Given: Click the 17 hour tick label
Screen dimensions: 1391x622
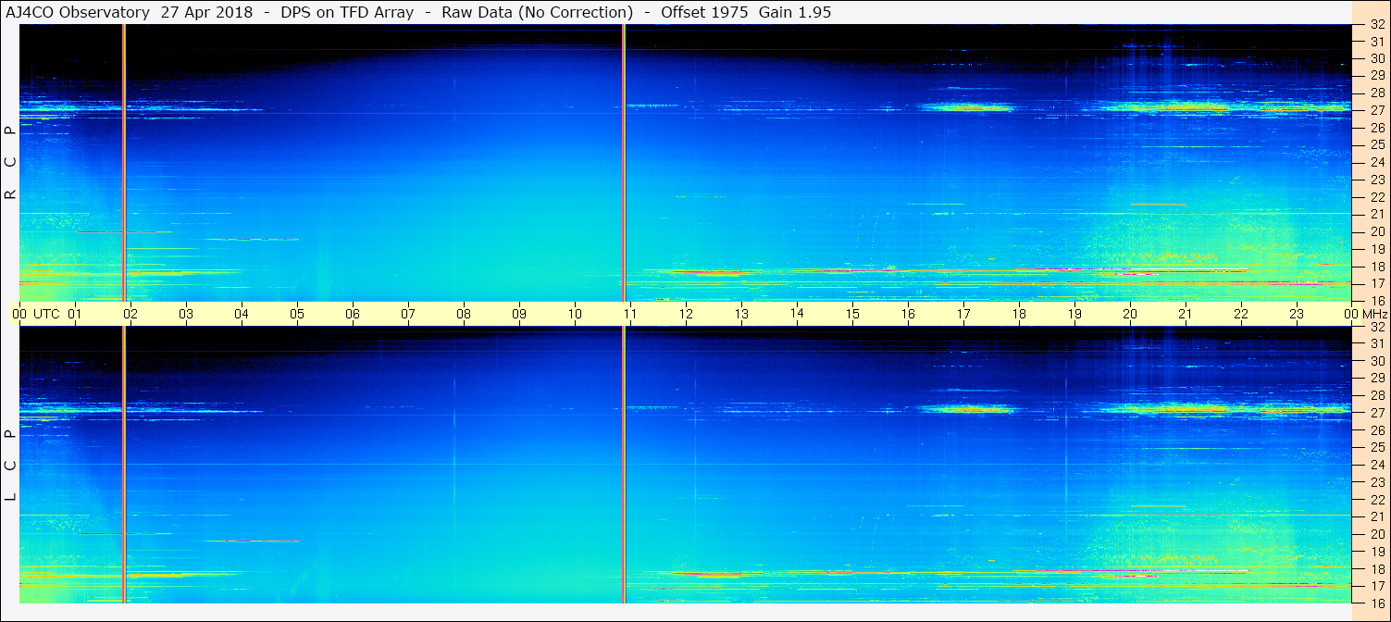Looking at the screenshot, I should (x=963, y=314).
